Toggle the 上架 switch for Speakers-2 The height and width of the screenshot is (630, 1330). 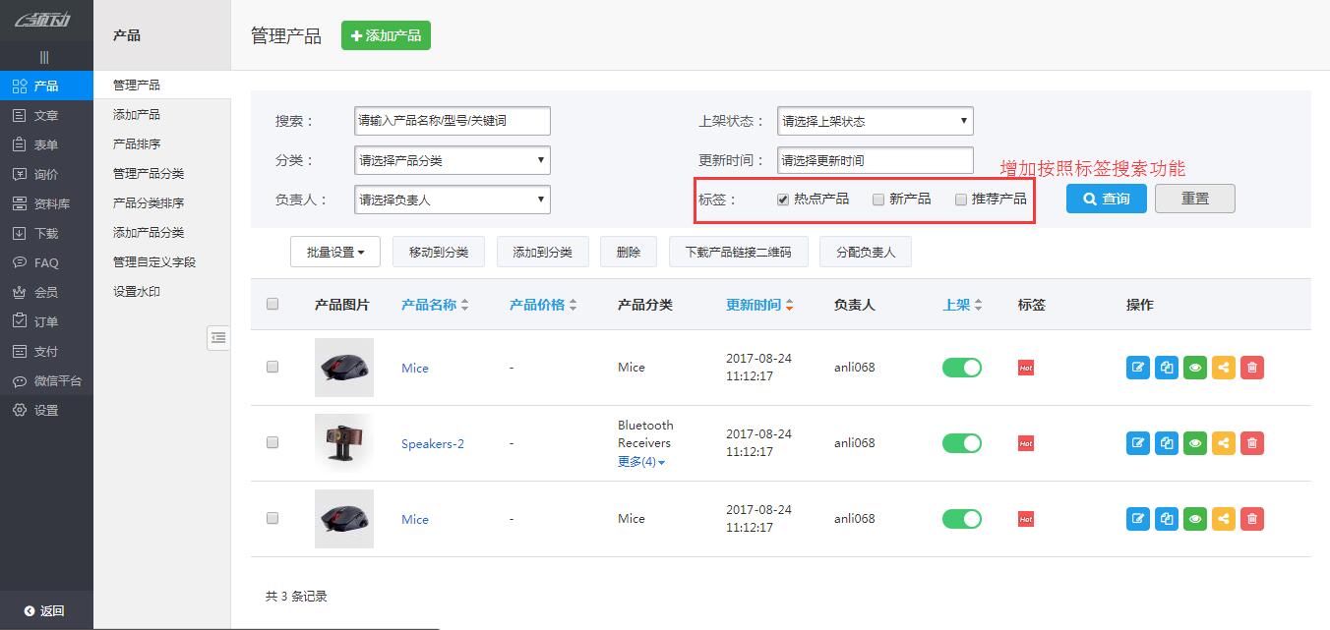(x=961, y=443)
